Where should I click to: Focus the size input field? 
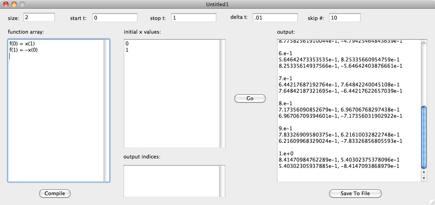click(x=39, y=18)
